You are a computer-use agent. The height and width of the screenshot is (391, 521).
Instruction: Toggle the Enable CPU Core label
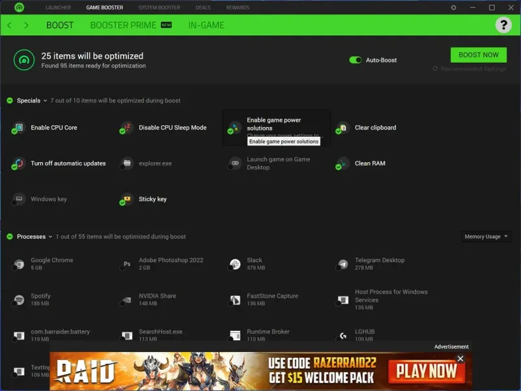pyautogui.click(x=54, y=128)
